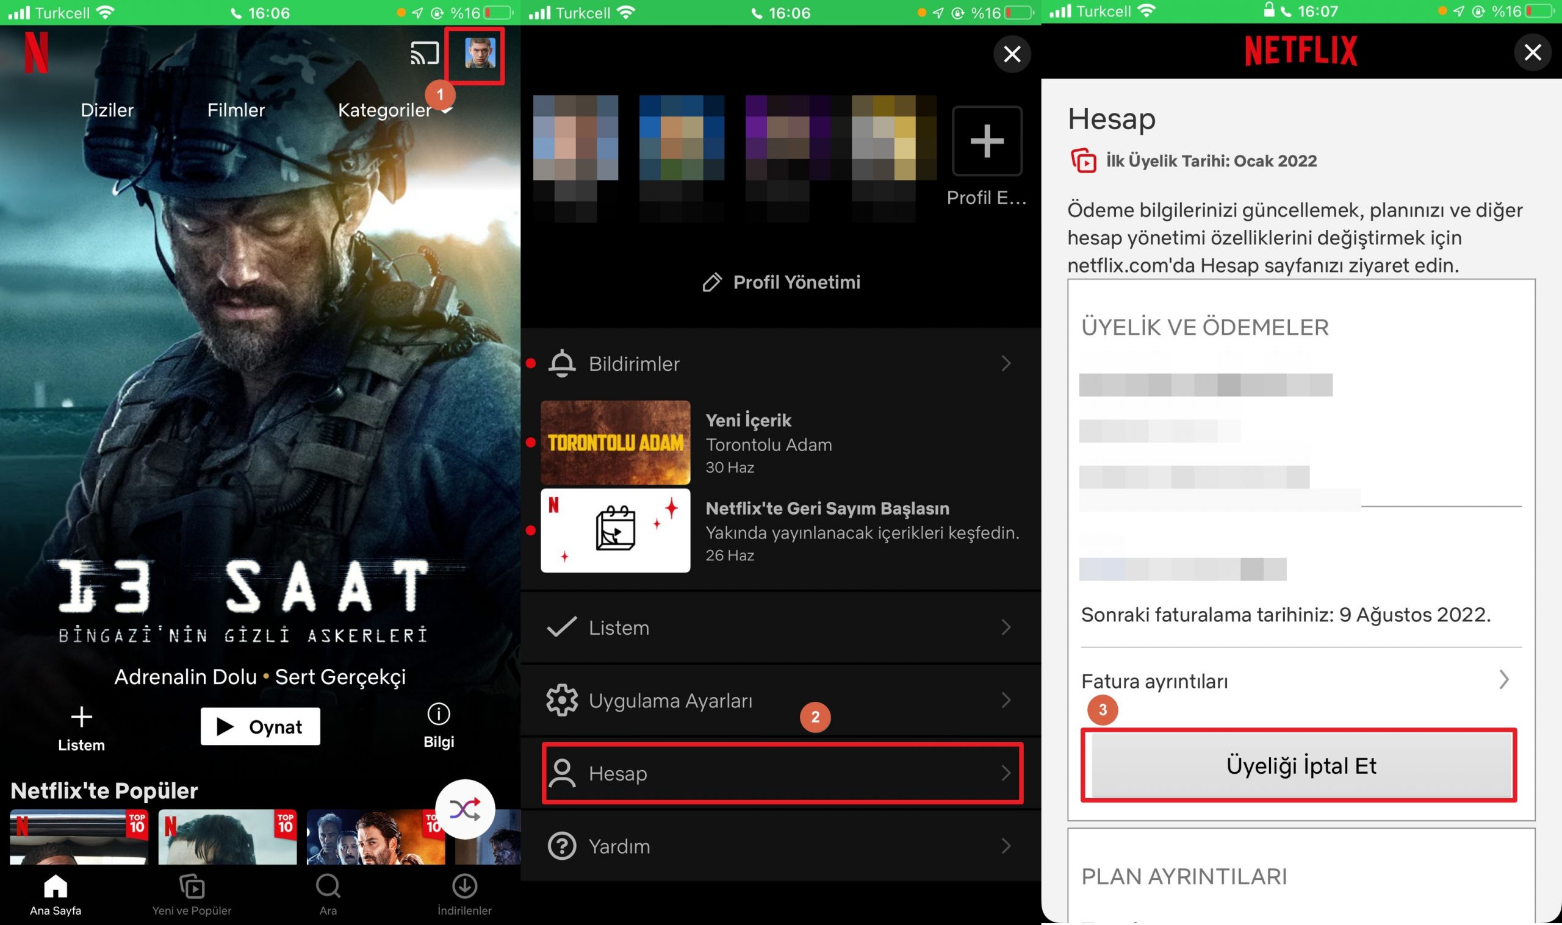Screen dimensions: 1562x925
Task: Open Fatura ayrıntıları link
Action: click(1154, 680)
